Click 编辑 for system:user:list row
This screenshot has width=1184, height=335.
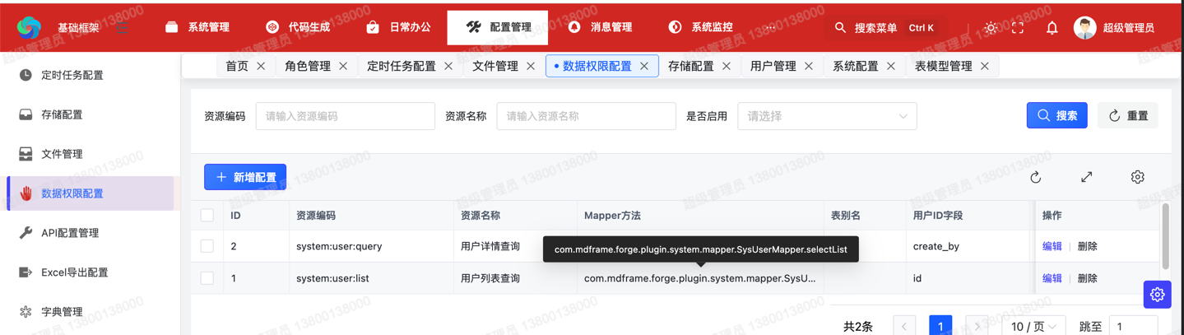(1052, 278)
